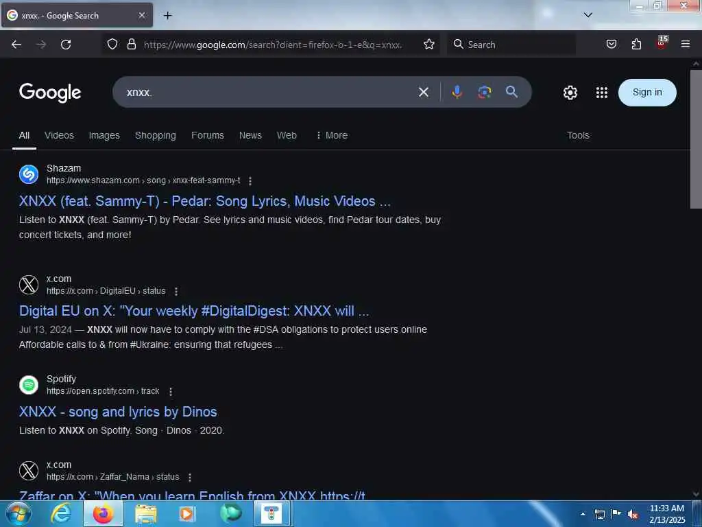The image size is (702, 527).
Task: Open the song and lyrics by Dinos link
Action: 118,412
